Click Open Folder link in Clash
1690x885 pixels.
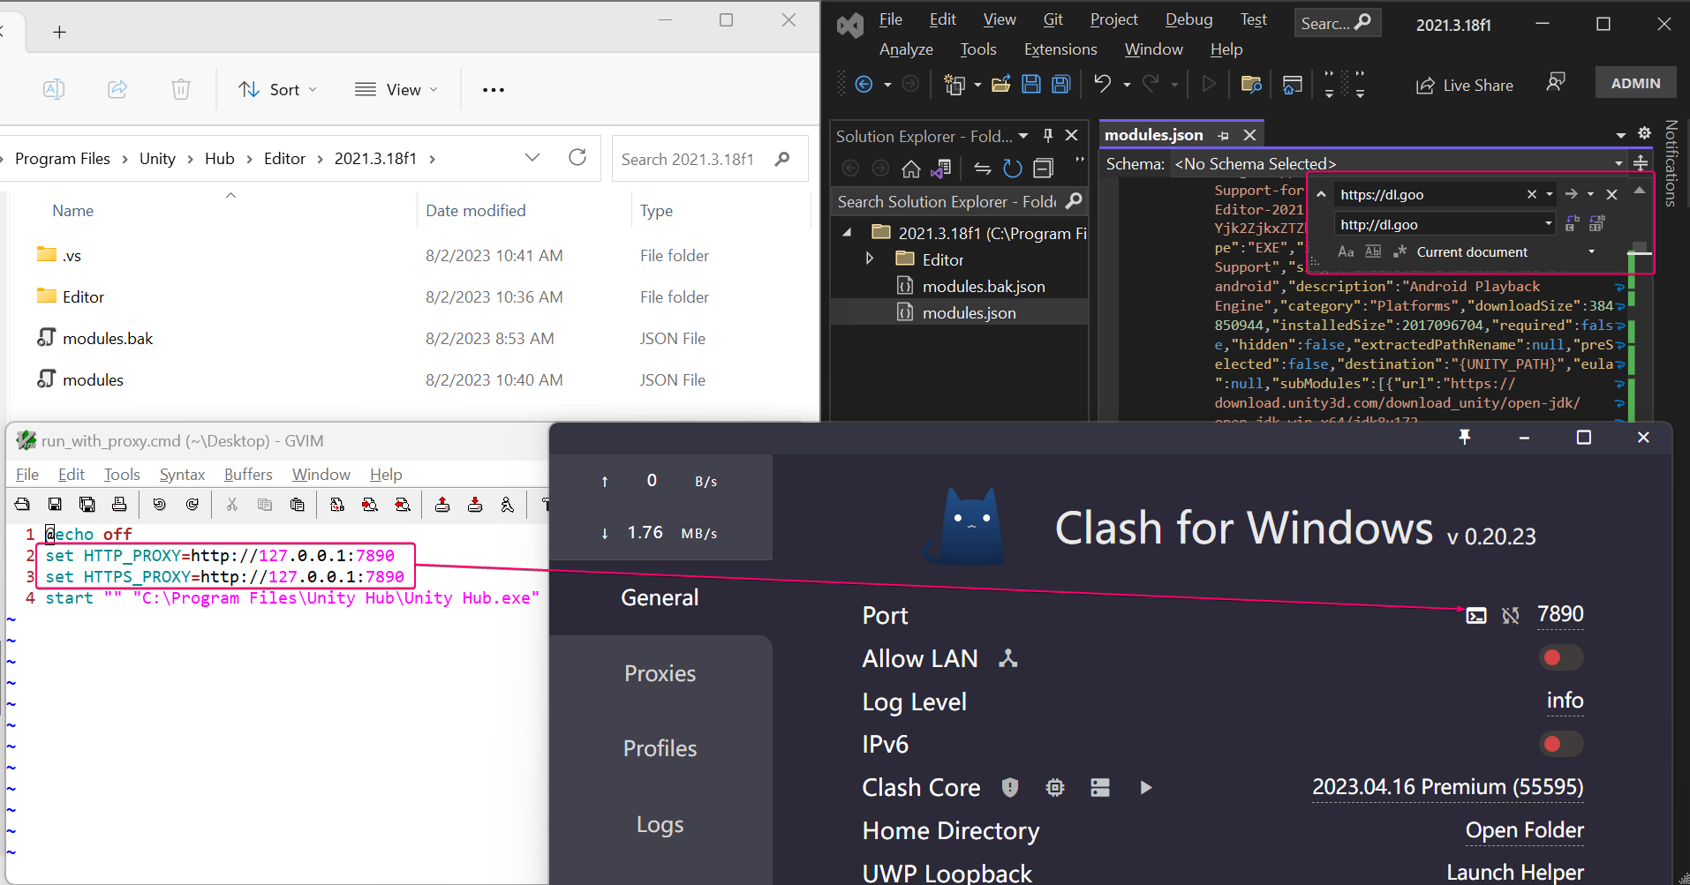pos(1524,830)
